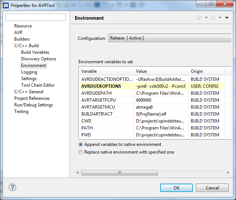Click the forward navigation arrow icon
The height and width of the screenshot is (200, 236).
213,18
